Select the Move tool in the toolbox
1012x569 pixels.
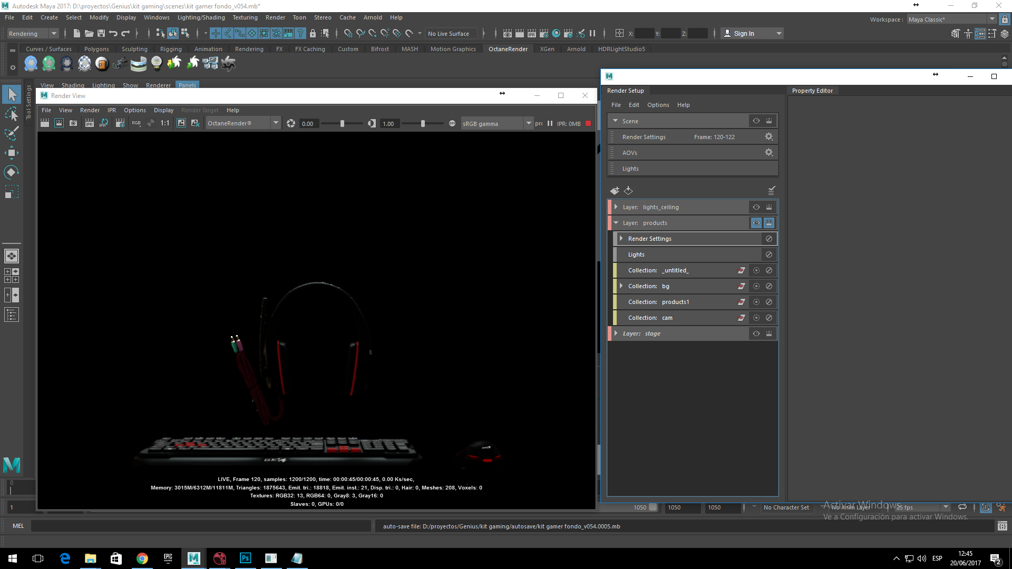coord(11,153)
